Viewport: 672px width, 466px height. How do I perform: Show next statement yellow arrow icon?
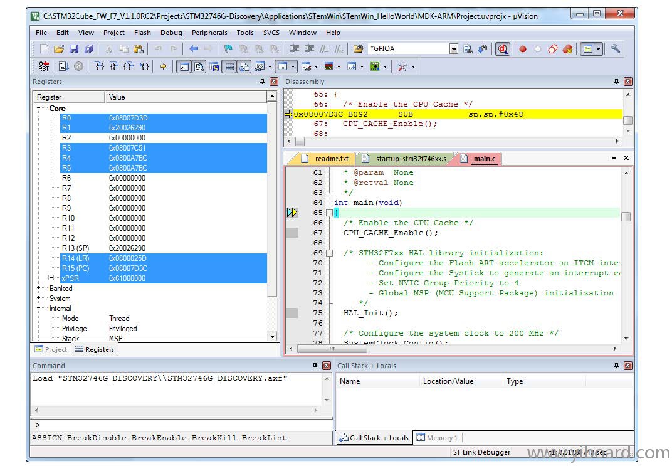coord(163,66)
